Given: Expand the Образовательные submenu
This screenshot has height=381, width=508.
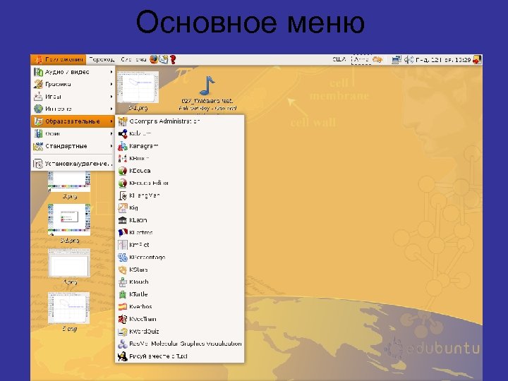Looking at the screenshot, I should 73,121.
